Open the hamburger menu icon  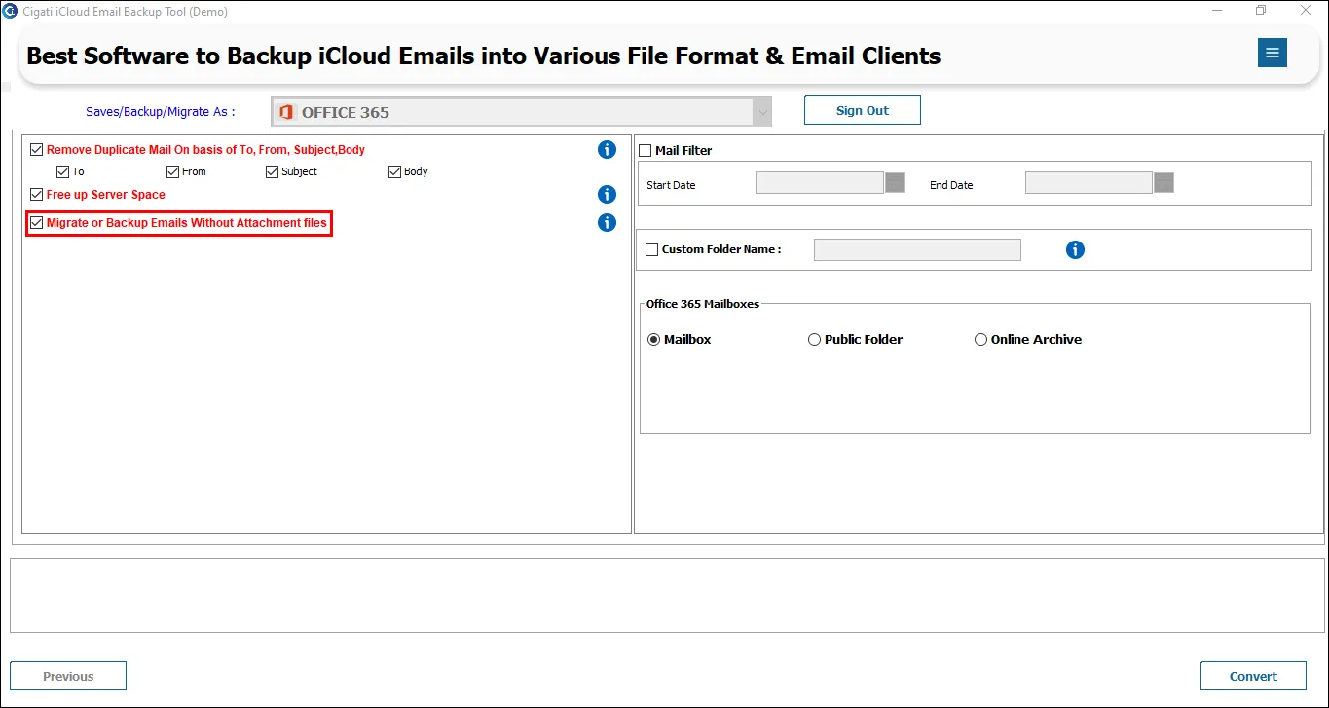click(x=1272, y=53)
